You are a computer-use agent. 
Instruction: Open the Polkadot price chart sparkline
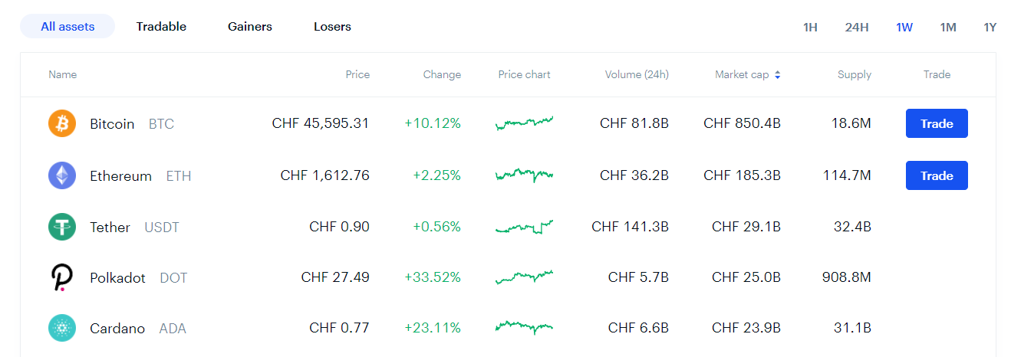click(524, 277)
